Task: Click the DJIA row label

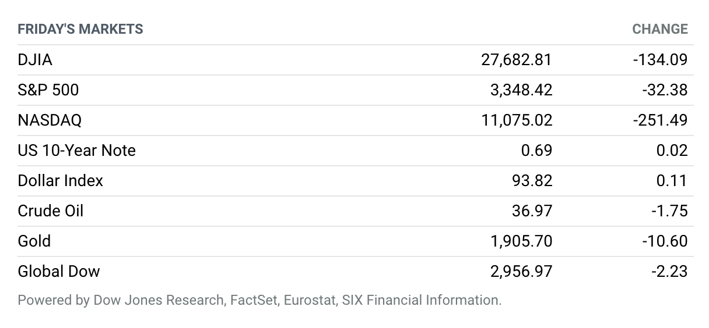Action: [35, 59]
